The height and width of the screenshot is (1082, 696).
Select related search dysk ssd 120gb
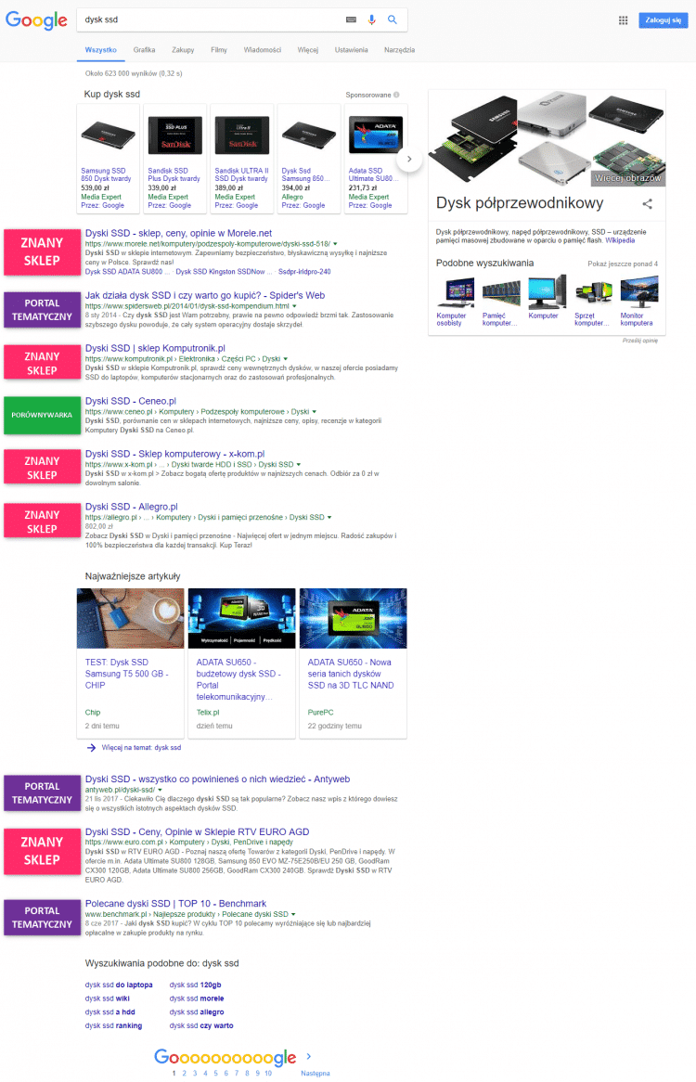click(x=195, y=985)
